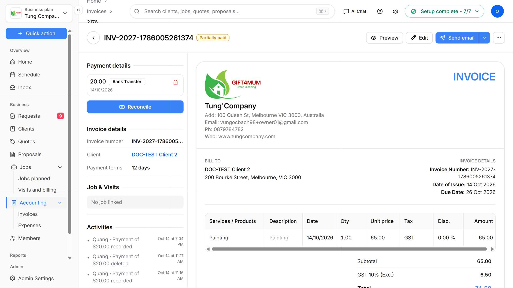Collapse the Jobs section chevron
This screenshot has height=288, width=513.
(x=60, y=167)
